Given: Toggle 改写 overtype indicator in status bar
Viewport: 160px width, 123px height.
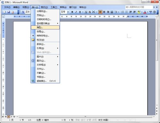Looking at the screenshot, I should 94,120.
